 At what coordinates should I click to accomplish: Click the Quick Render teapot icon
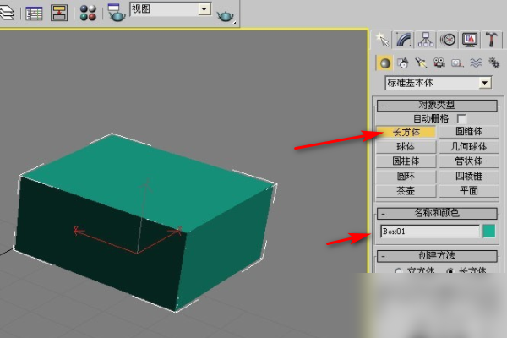[226, 15]
